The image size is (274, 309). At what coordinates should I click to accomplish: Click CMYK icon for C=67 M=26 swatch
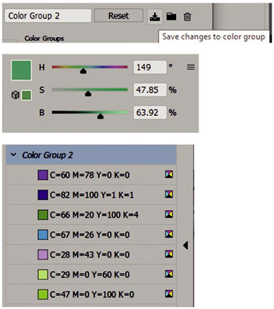[x=169, y=234]
